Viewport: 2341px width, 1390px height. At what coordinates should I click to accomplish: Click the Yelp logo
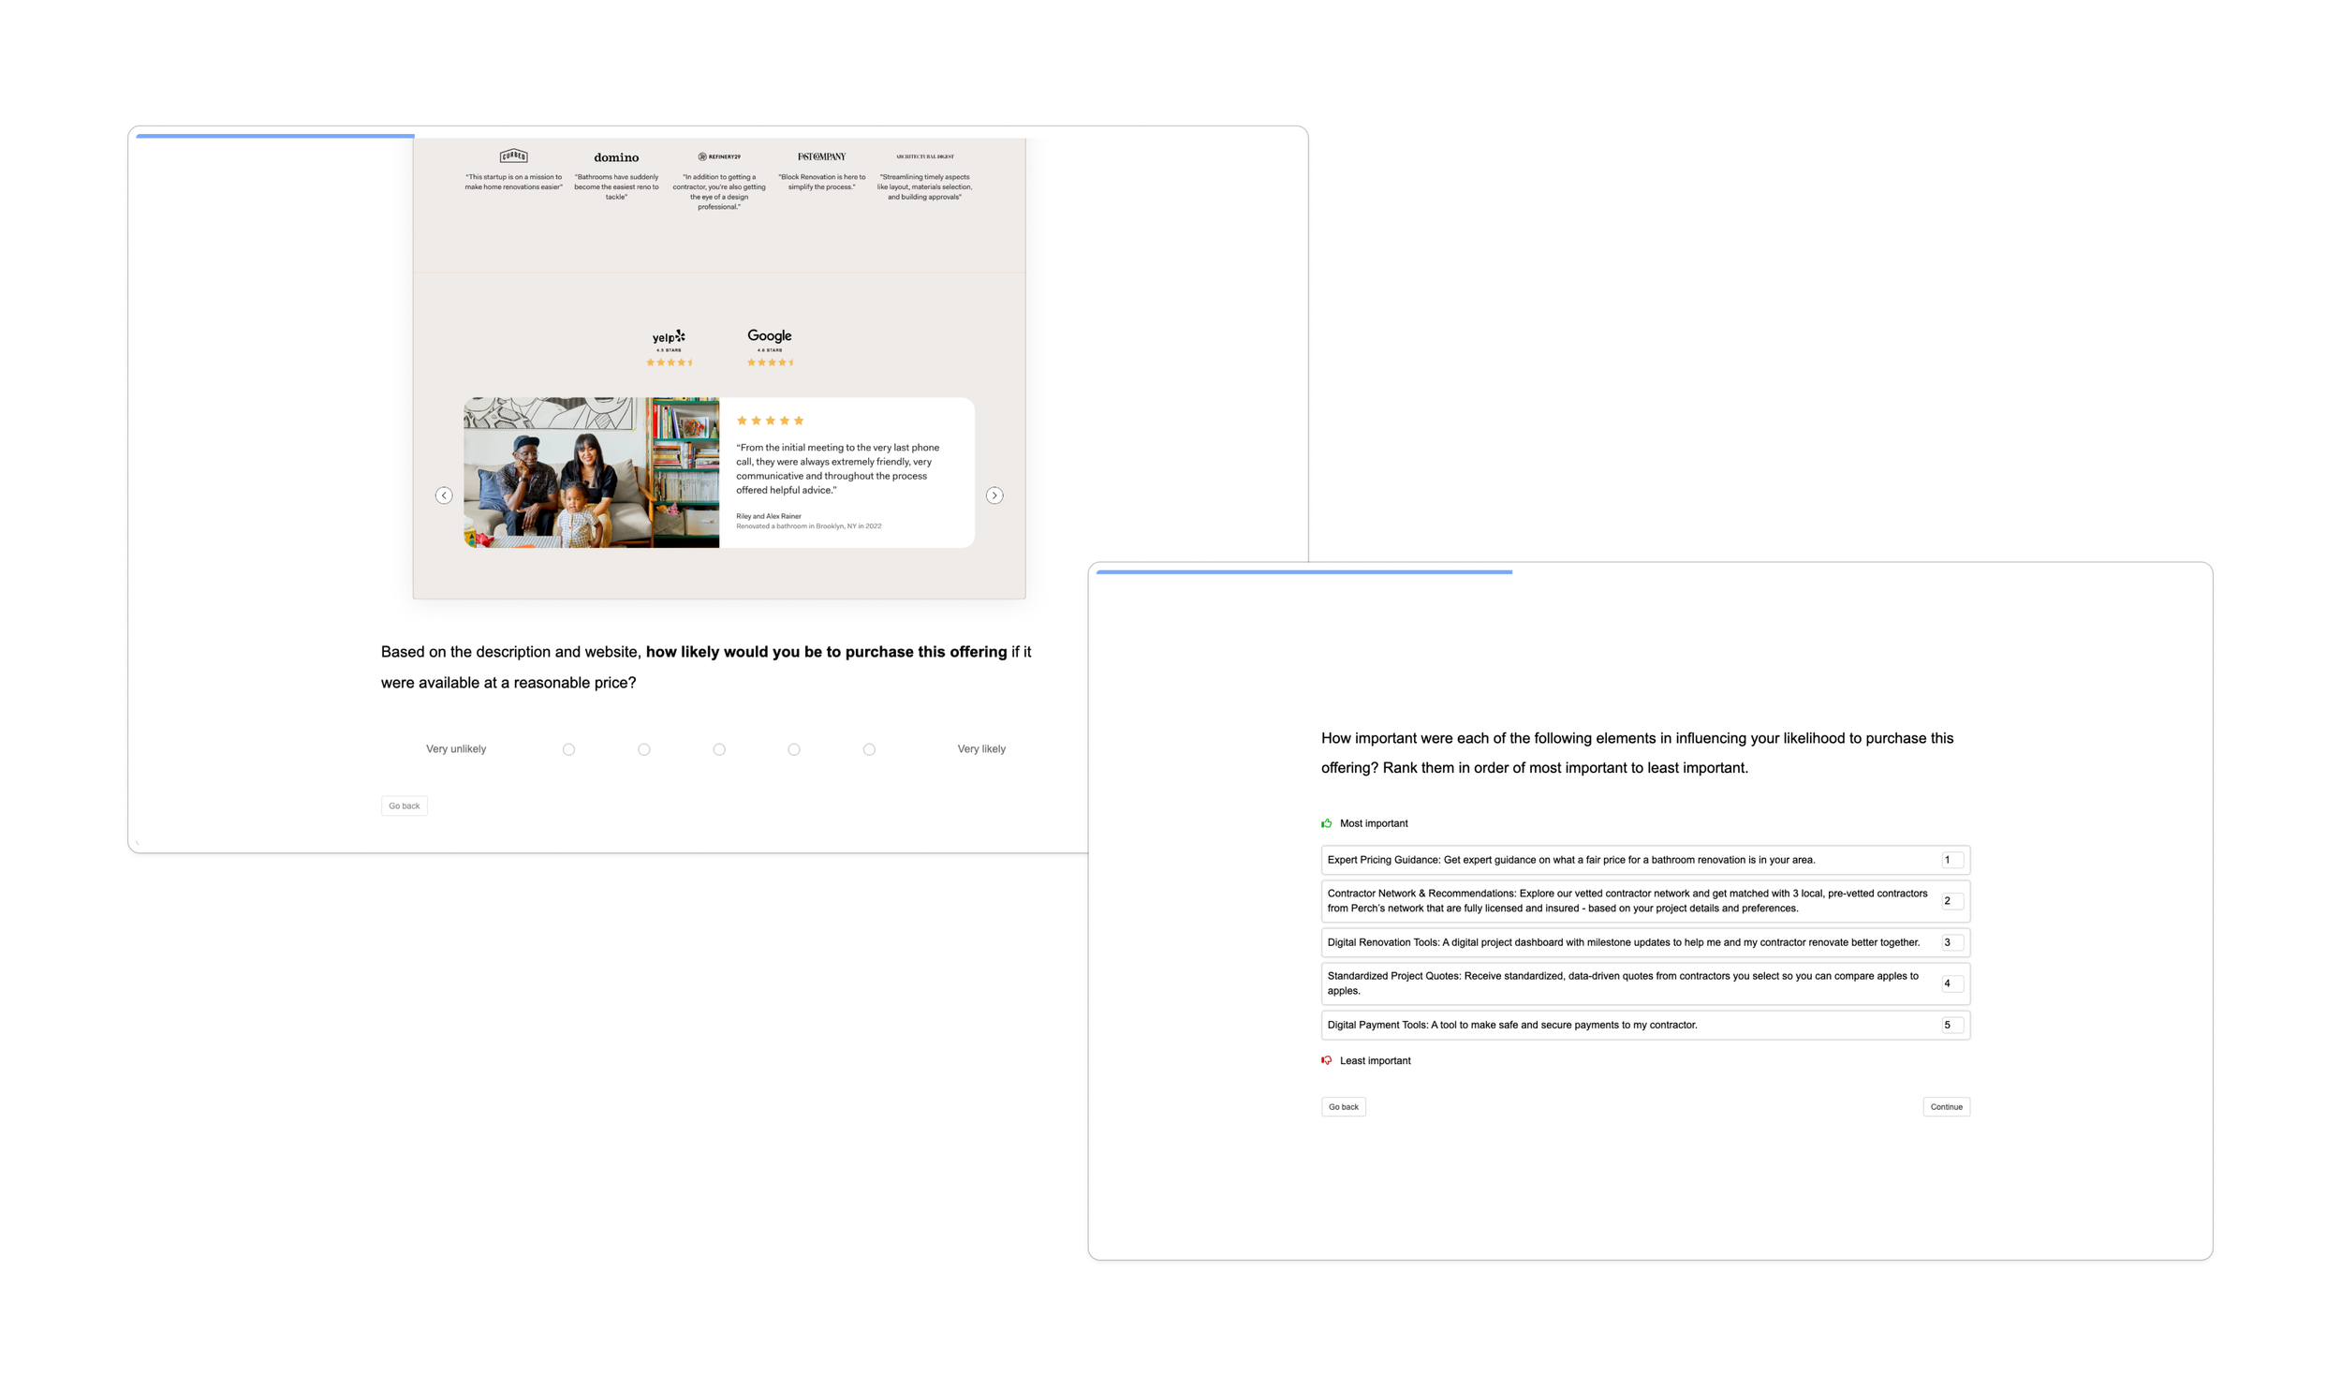[x=669, y=336]
